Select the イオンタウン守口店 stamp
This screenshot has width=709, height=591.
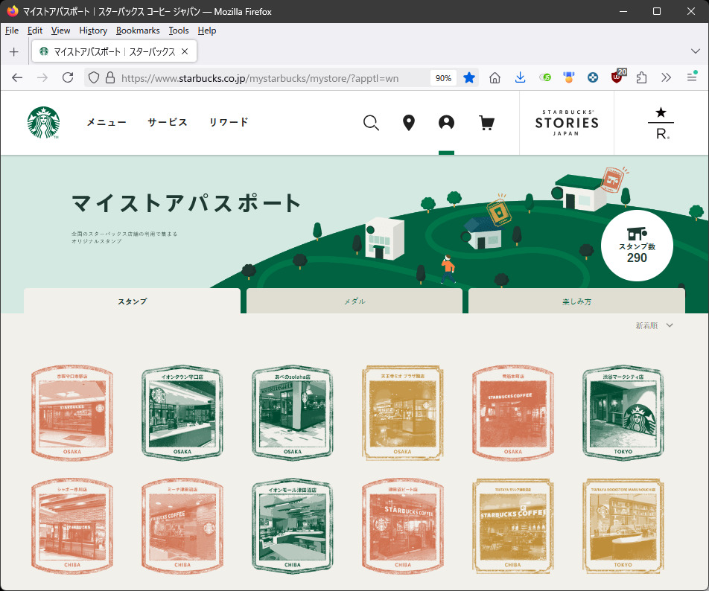coord(182,413)
